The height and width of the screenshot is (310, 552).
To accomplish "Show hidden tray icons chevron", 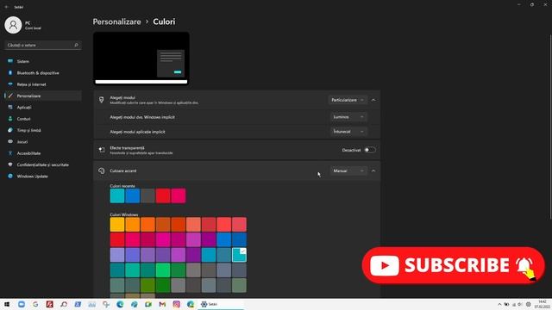I will point(499,304).
